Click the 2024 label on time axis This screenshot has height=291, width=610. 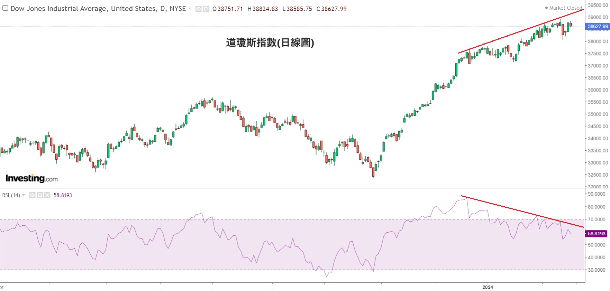pos(488,287)
